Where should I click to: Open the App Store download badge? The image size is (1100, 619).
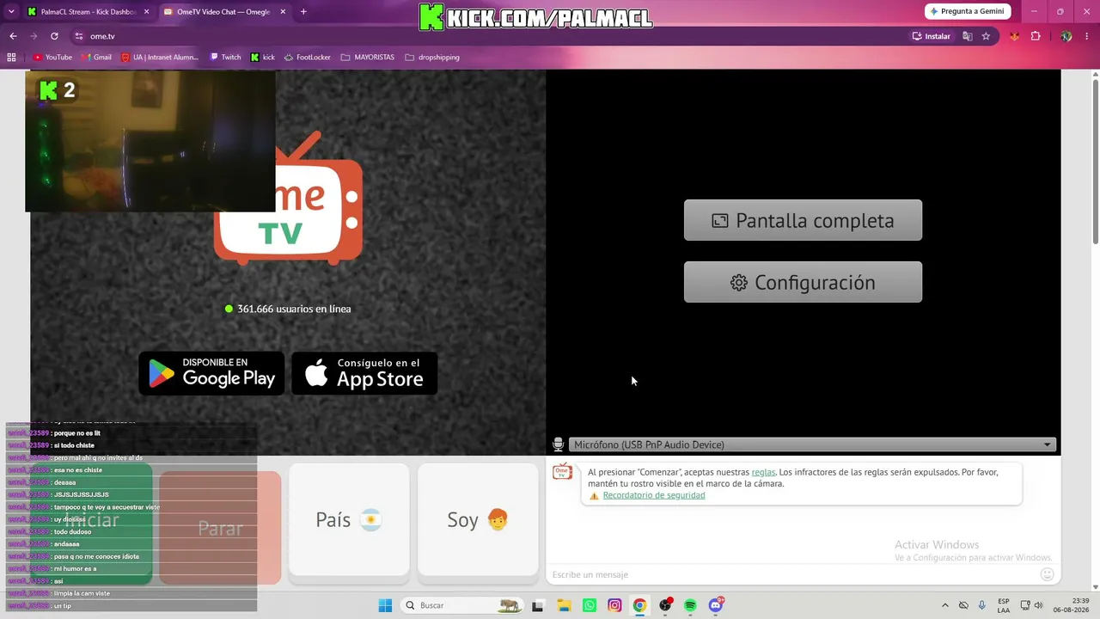(x=364, y=373)
